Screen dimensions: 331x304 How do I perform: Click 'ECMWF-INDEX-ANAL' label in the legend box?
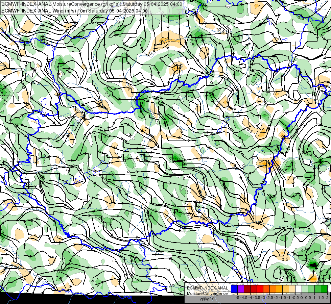click(x=208, y=288)
